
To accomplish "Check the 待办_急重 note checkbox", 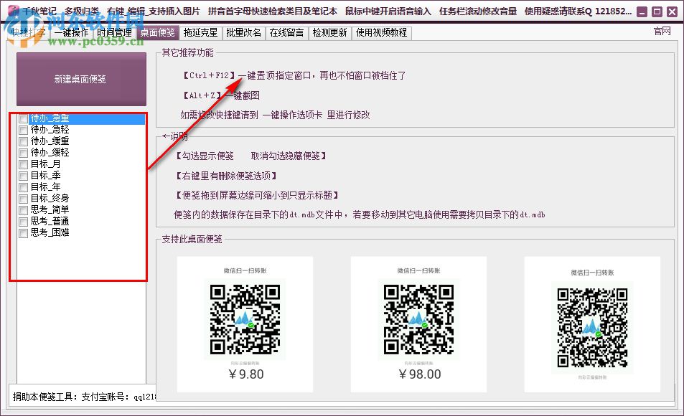I will pos(23,119).
